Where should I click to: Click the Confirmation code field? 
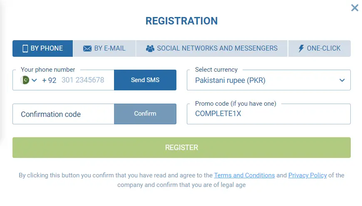coord(63,114)
